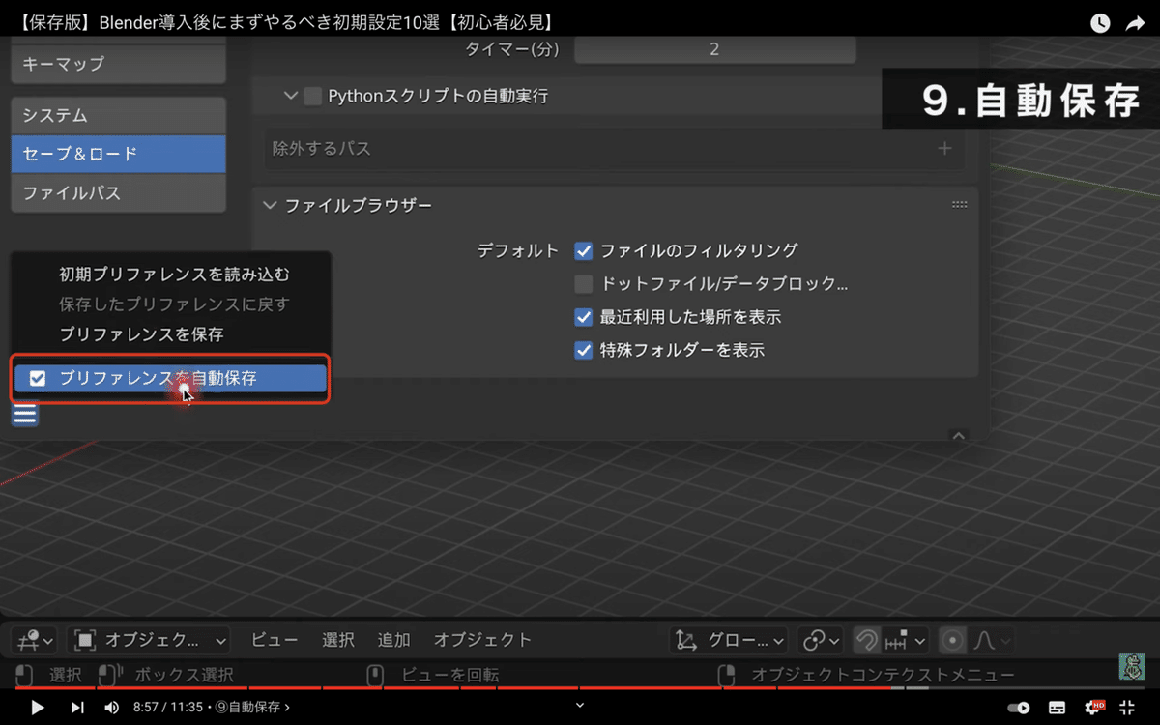The width and height of the screenshot is (1160, 725).
Task: Open the snapping options dropdown
Action: point(906,640)
